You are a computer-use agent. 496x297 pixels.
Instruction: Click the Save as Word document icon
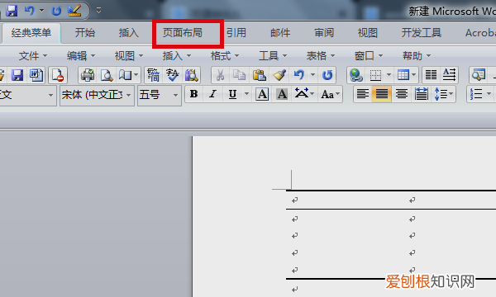tap(36, 75)
